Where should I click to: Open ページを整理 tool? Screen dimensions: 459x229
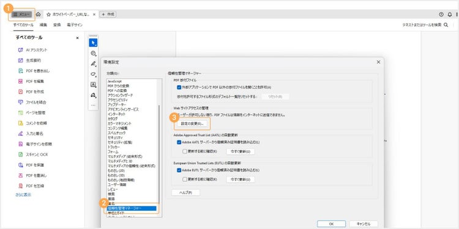click(x=32, y=113)
